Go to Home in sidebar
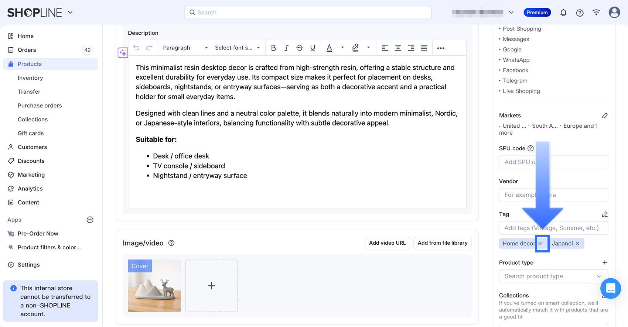This screenshot has width=628, height=327. tap(51, 36)
